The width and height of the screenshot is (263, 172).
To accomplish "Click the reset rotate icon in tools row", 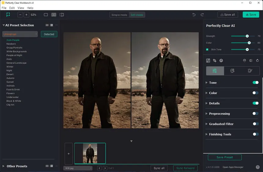I will (257, 61).
